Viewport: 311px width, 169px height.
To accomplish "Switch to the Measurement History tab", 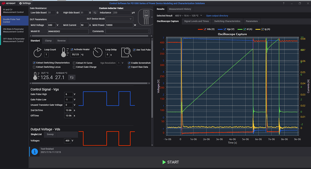I will click(180, 9).
